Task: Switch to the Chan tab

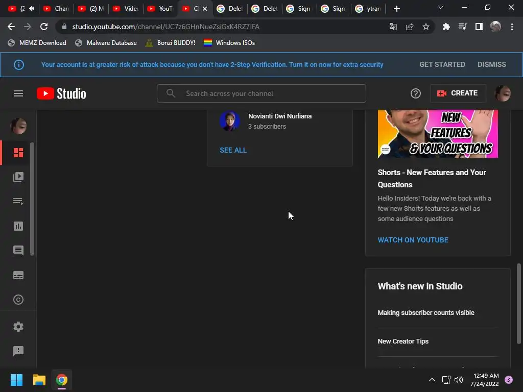Action: coord(56,9)
